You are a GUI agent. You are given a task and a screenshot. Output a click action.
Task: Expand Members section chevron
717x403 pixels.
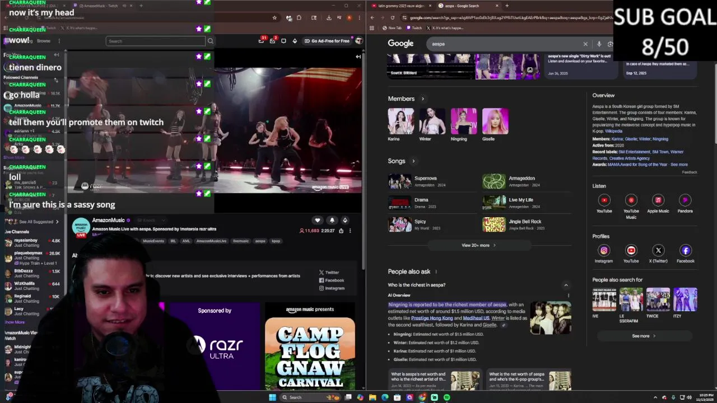tap(423, 99)
